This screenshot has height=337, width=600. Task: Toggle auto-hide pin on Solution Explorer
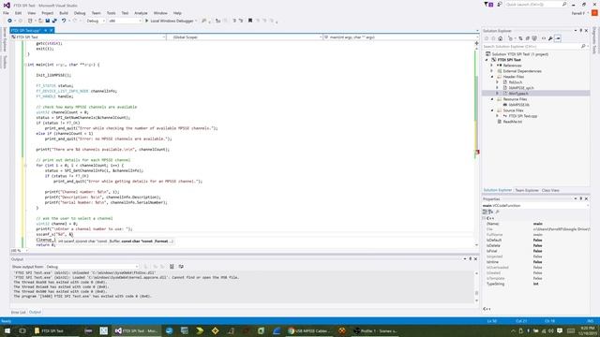pos(581,31)
